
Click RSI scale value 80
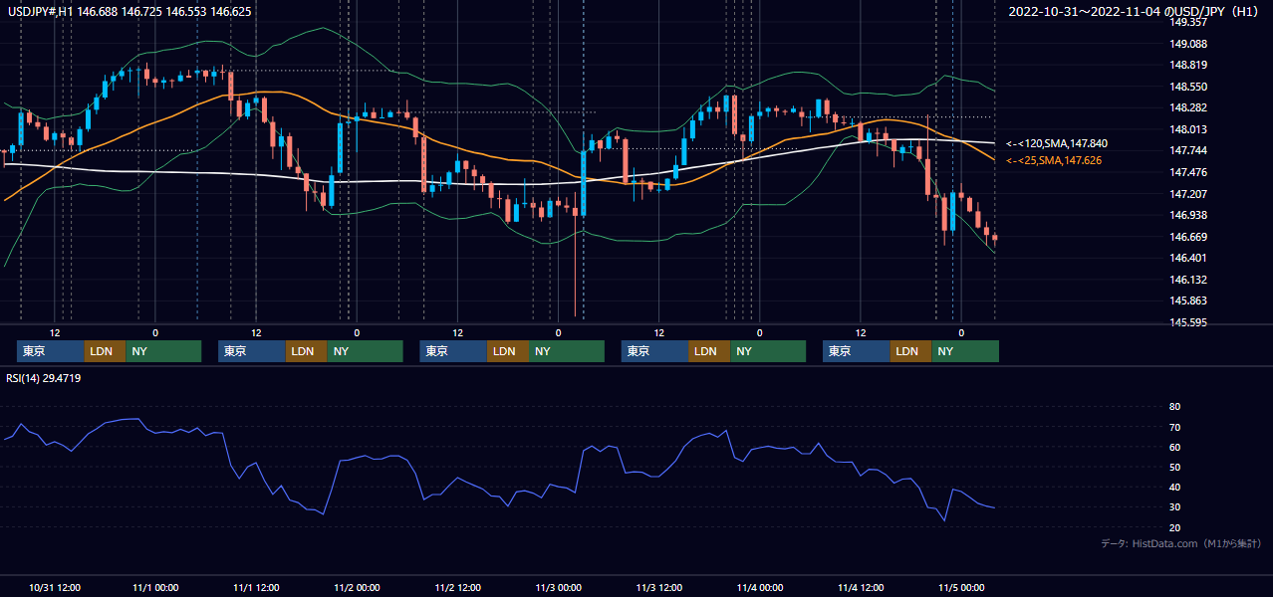tap(1174, 407)
